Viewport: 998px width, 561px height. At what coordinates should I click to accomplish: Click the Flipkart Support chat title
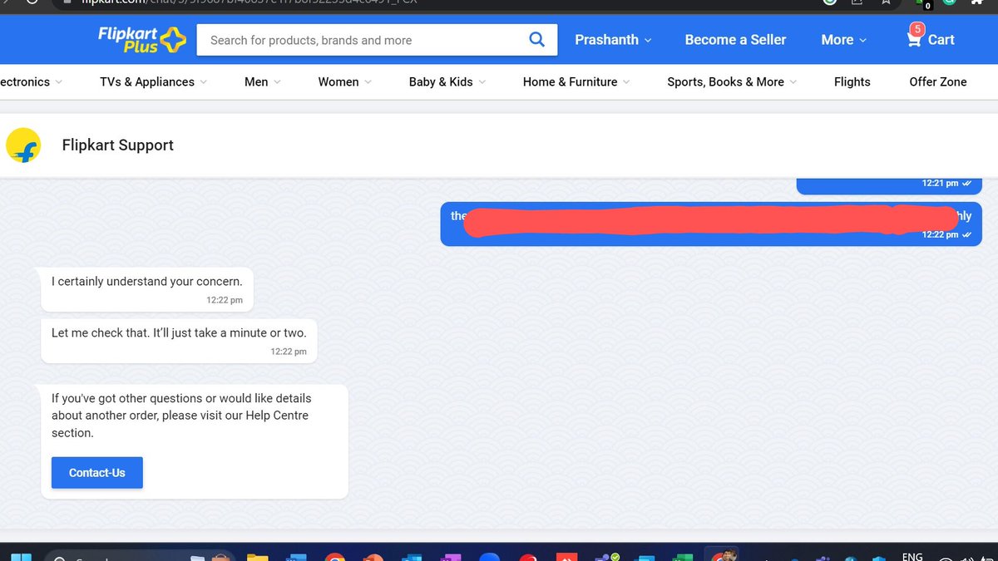(x=118, y=145)
